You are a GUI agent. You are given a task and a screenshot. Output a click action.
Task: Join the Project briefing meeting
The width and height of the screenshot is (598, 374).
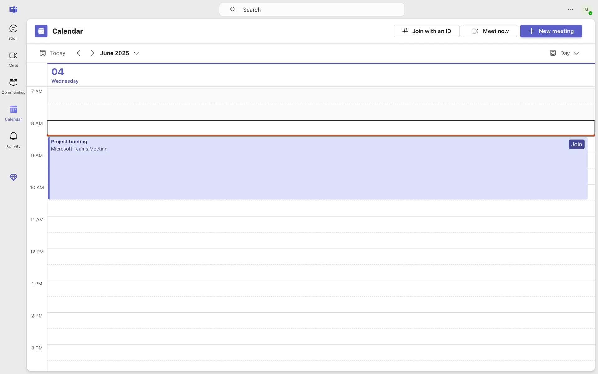tap(576, 144)
